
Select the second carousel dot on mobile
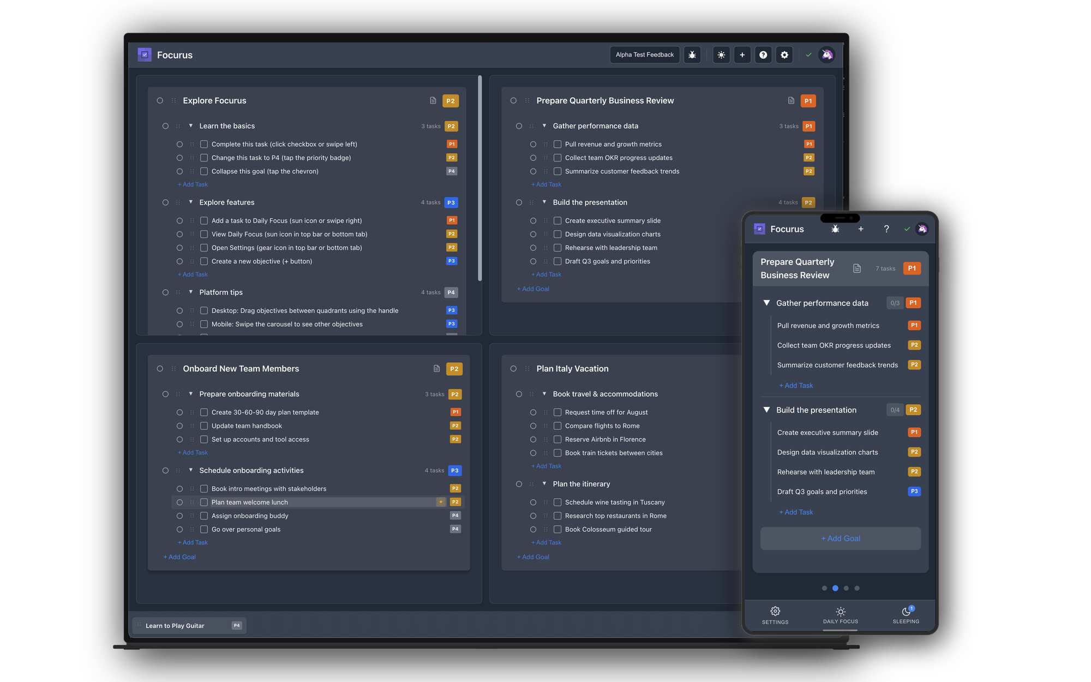[835, 588]
